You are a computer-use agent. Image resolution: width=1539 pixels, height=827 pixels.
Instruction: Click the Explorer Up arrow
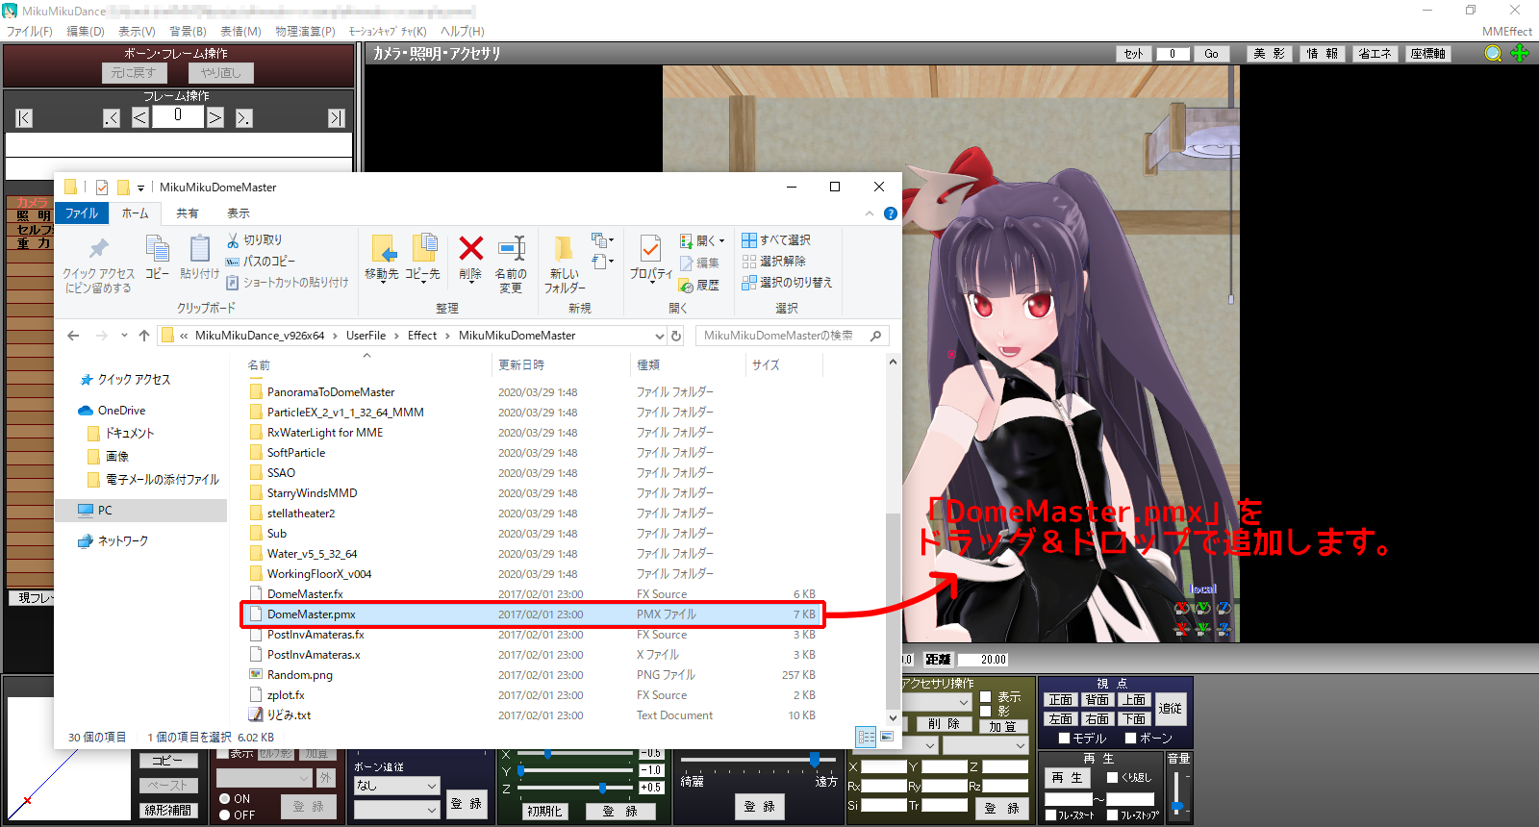(144, 336)
